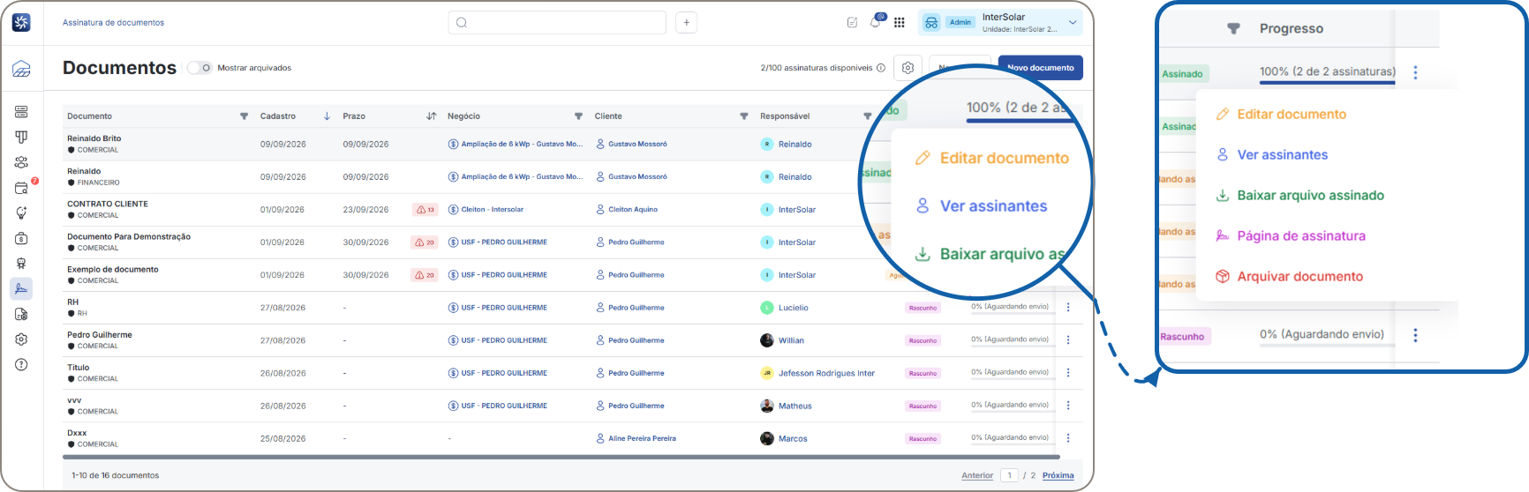Click the calendar icon with red badge

click(21, 188)
